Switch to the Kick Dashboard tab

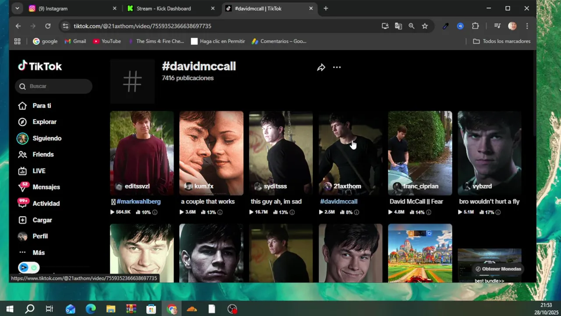coord(171,8)
